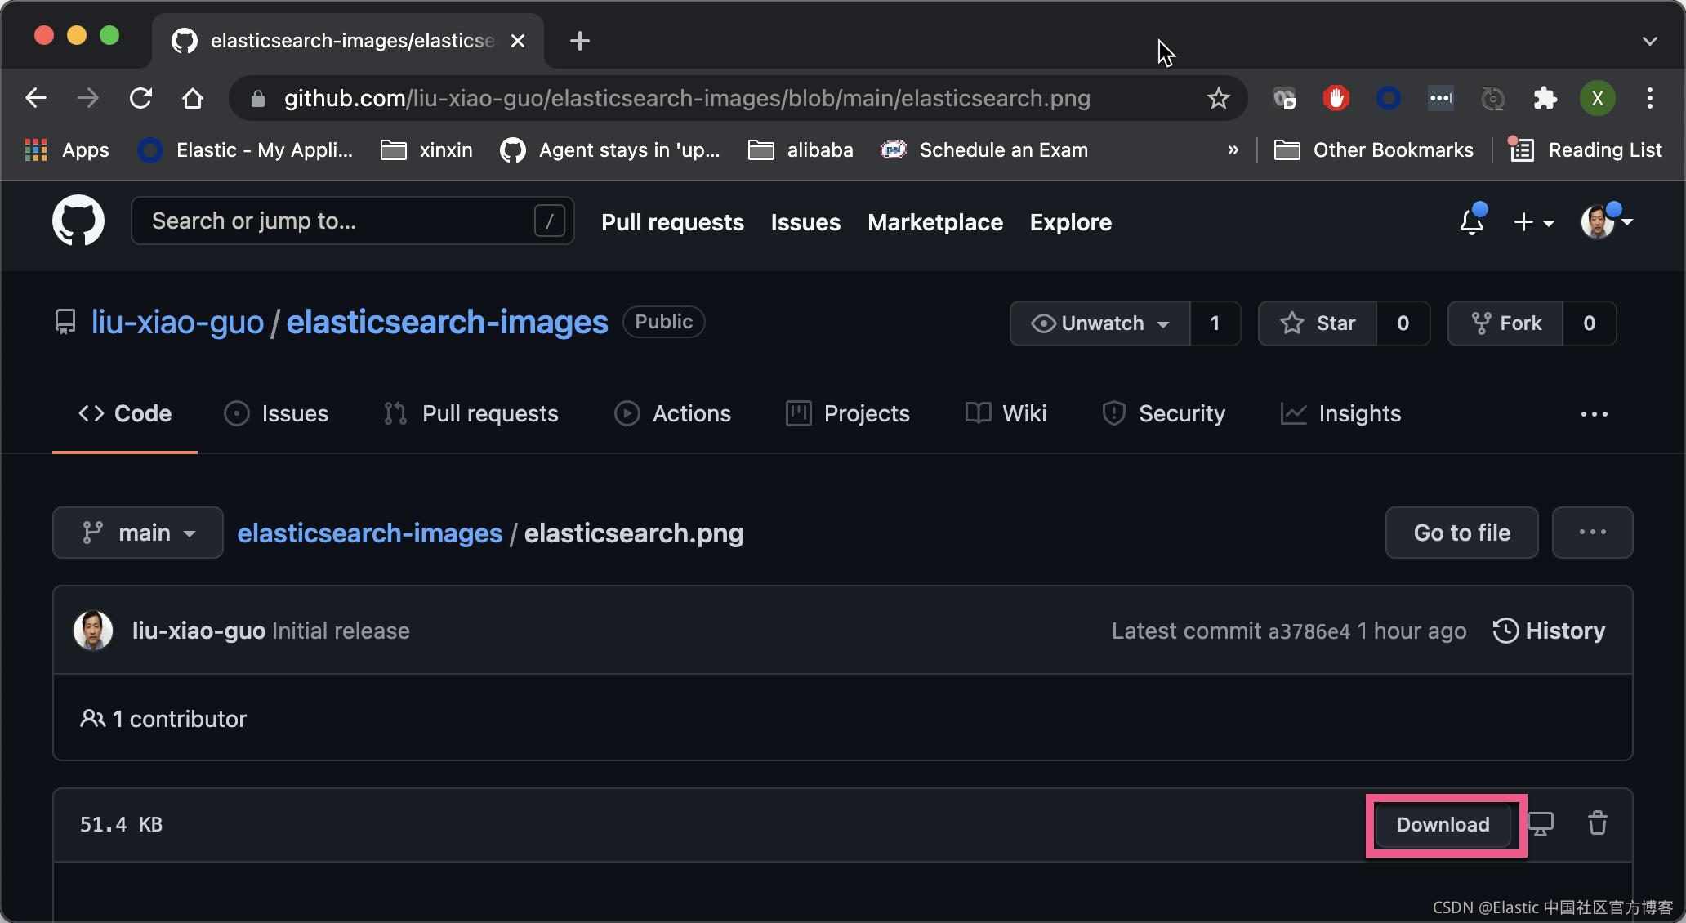Open GitHub notifications bell
The height and width of the screenshot is (923, 1686).
click(x=1472, y=221)
